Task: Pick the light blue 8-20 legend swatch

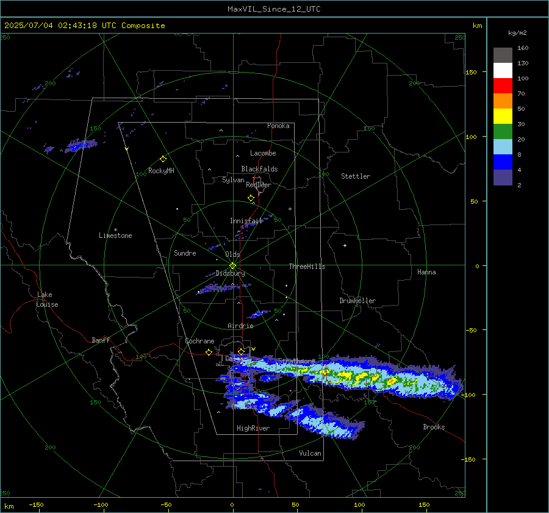Action: 503,147
